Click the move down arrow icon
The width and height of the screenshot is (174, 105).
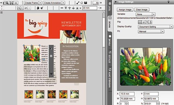tap(73, 8)
